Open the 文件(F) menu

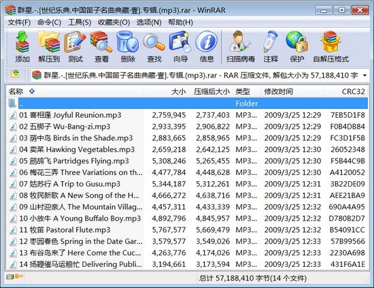(x=19, y=22)
